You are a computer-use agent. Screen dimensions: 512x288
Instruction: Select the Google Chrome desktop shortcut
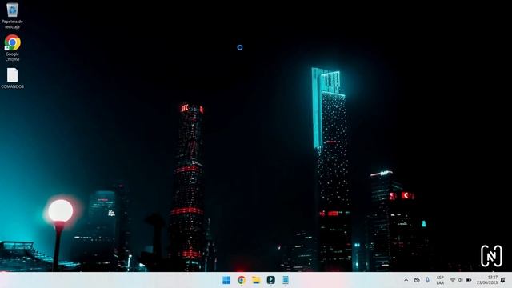pos(13,48)
